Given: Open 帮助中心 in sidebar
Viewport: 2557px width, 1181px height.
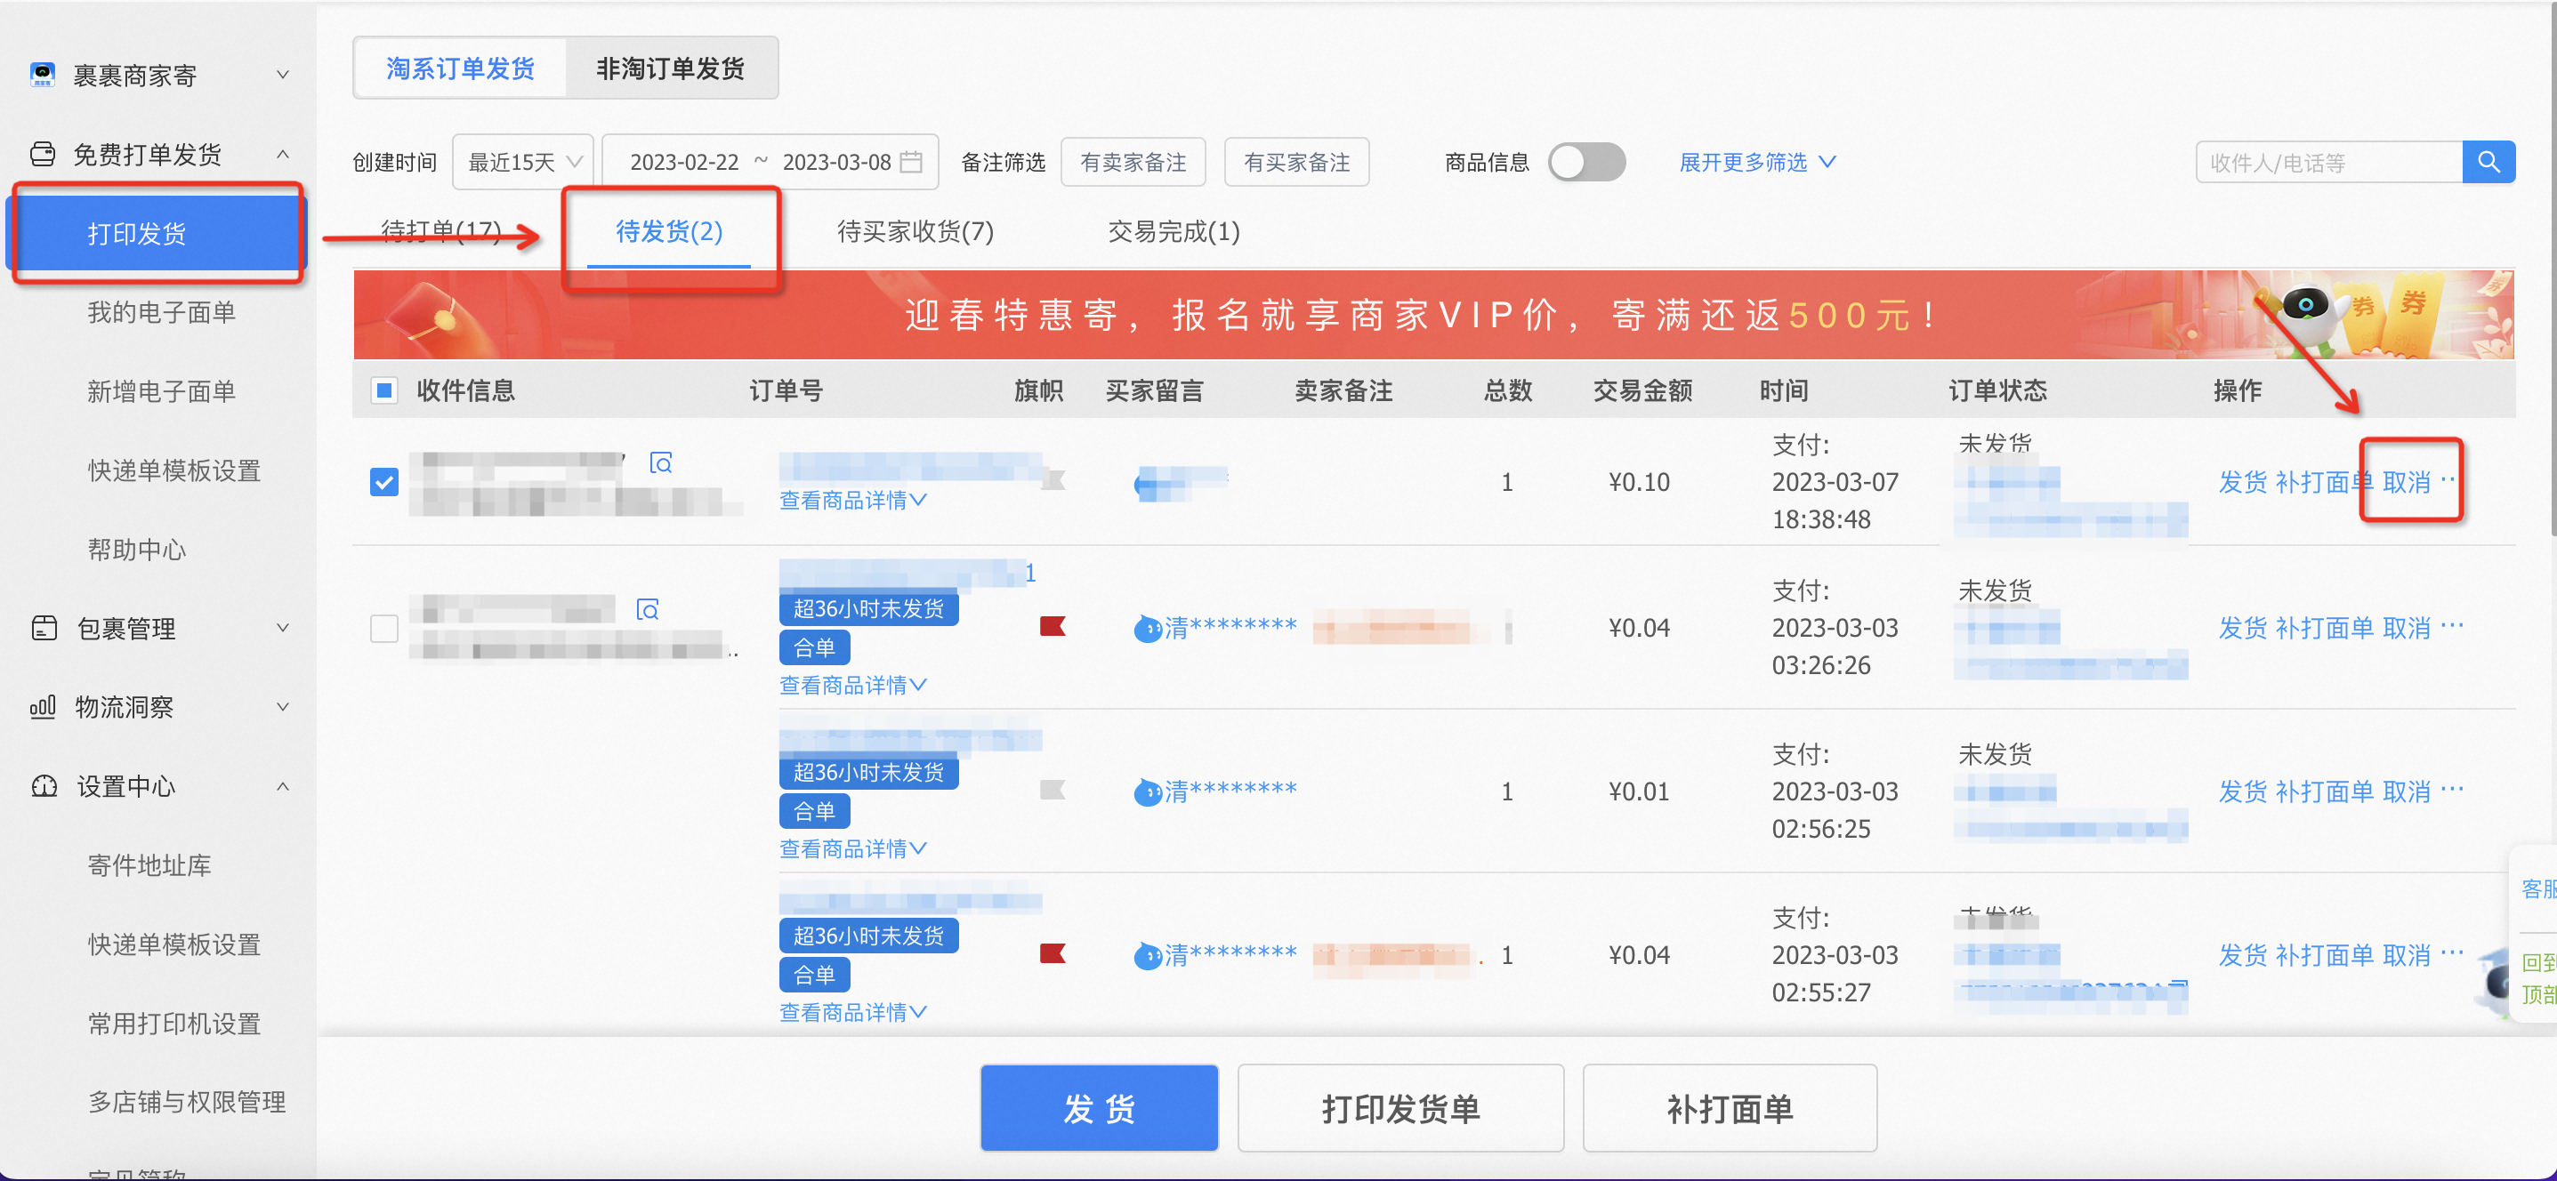Looking at the screenshot, I should click(x=136, y=549).
